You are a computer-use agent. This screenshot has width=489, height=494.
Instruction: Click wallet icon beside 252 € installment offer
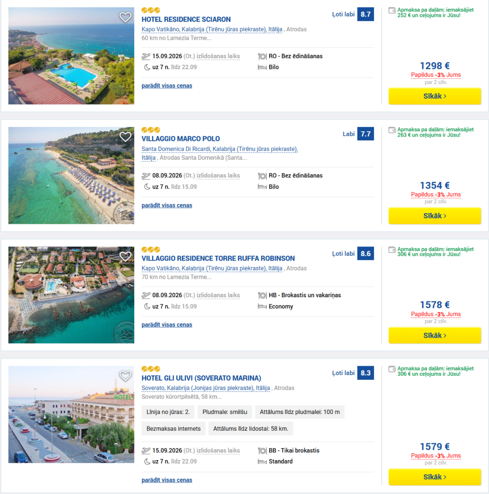coord(392,11)
